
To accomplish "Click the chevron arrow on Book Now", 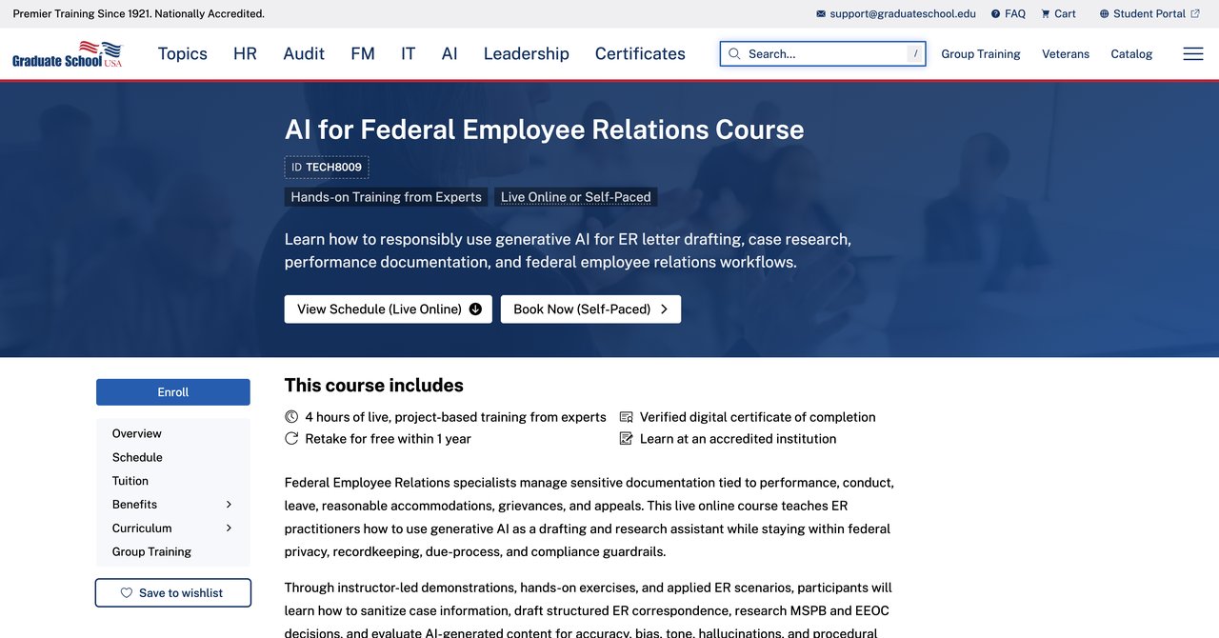I will pyautogui.click(x=664, y=309).
